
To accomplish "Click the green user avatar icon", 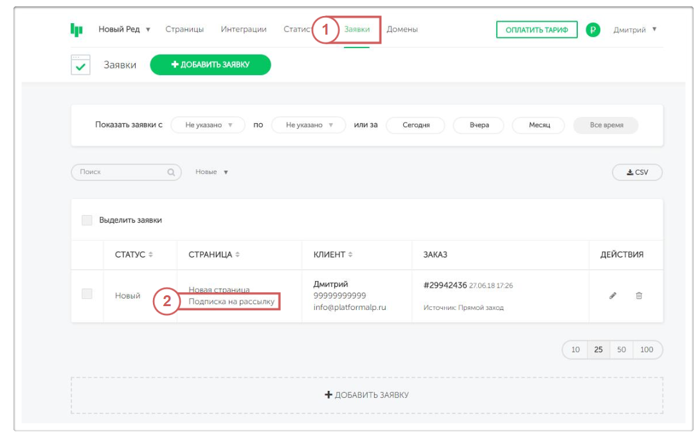I will click(593, 30).
